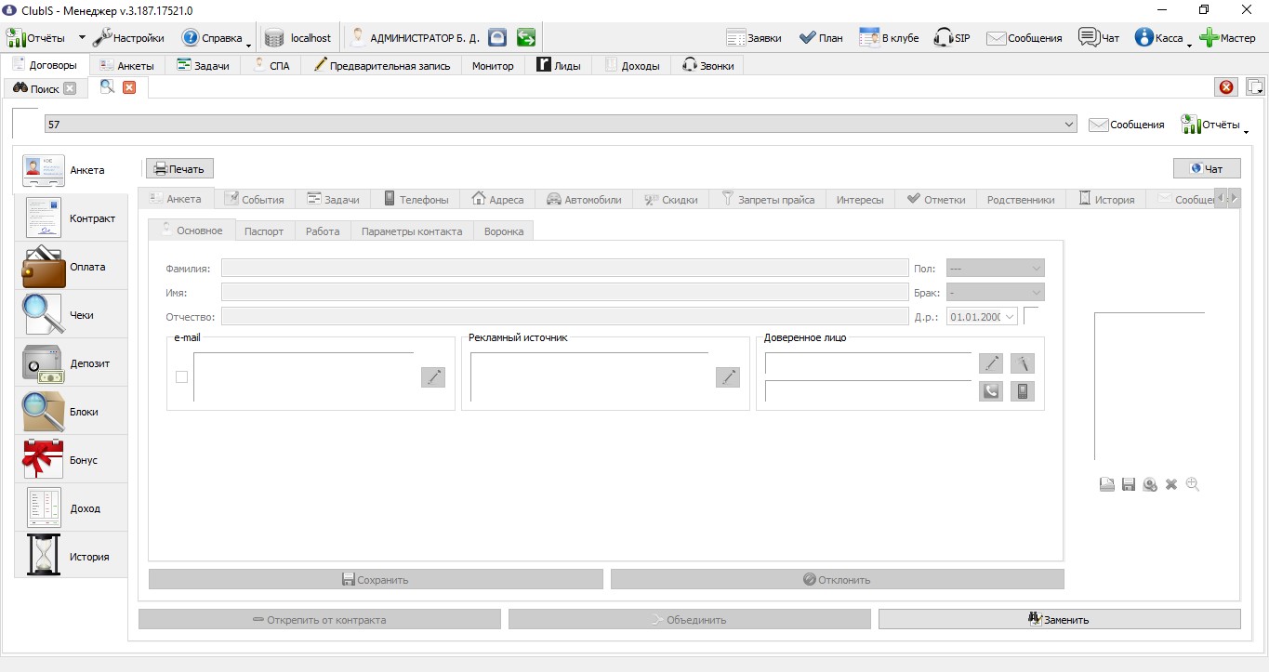Screen dimensions: 1269x672
Task: Switch to the Задачи main tab
Action: pos(203,66)
